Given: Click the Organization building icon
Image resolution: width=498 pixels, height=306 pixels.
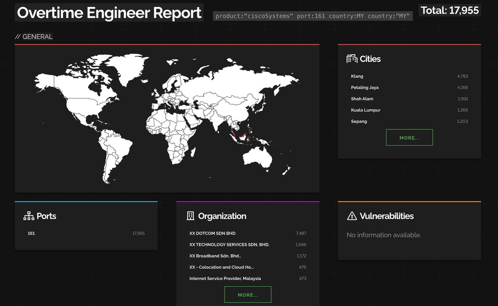Looking at the screenshot, I should [x=190, y=216].
